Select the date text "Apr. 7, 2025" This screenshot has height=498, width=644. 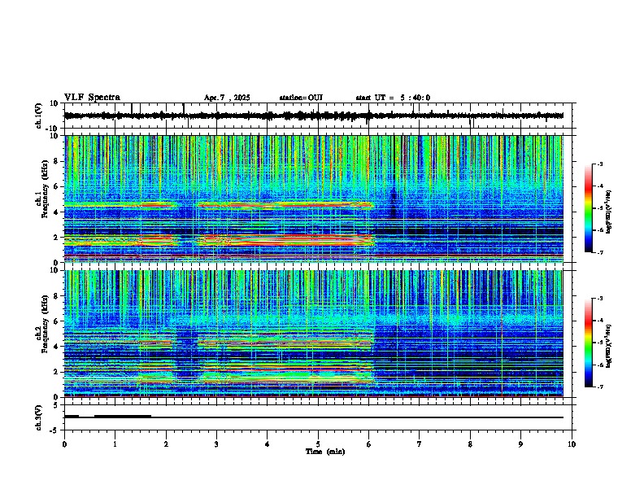227,98
